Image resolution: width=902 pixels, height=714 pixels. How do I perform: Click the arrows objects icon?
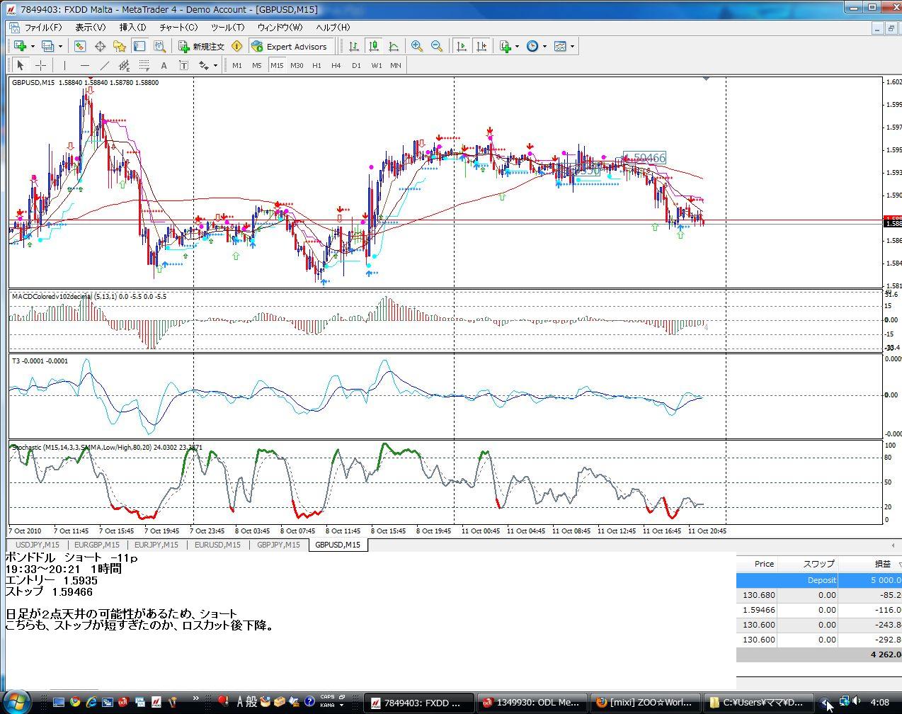(x=204, y=65)
